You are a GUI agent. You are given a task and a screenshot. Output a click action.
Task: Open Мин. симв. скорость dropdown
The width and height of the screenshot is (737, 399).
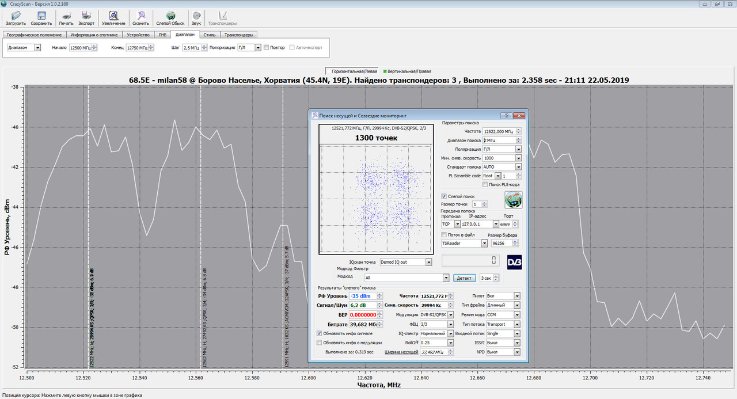[519, 158]
